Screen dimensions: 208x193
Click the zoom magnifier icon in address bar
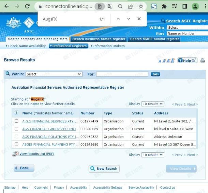coord(120,6)
